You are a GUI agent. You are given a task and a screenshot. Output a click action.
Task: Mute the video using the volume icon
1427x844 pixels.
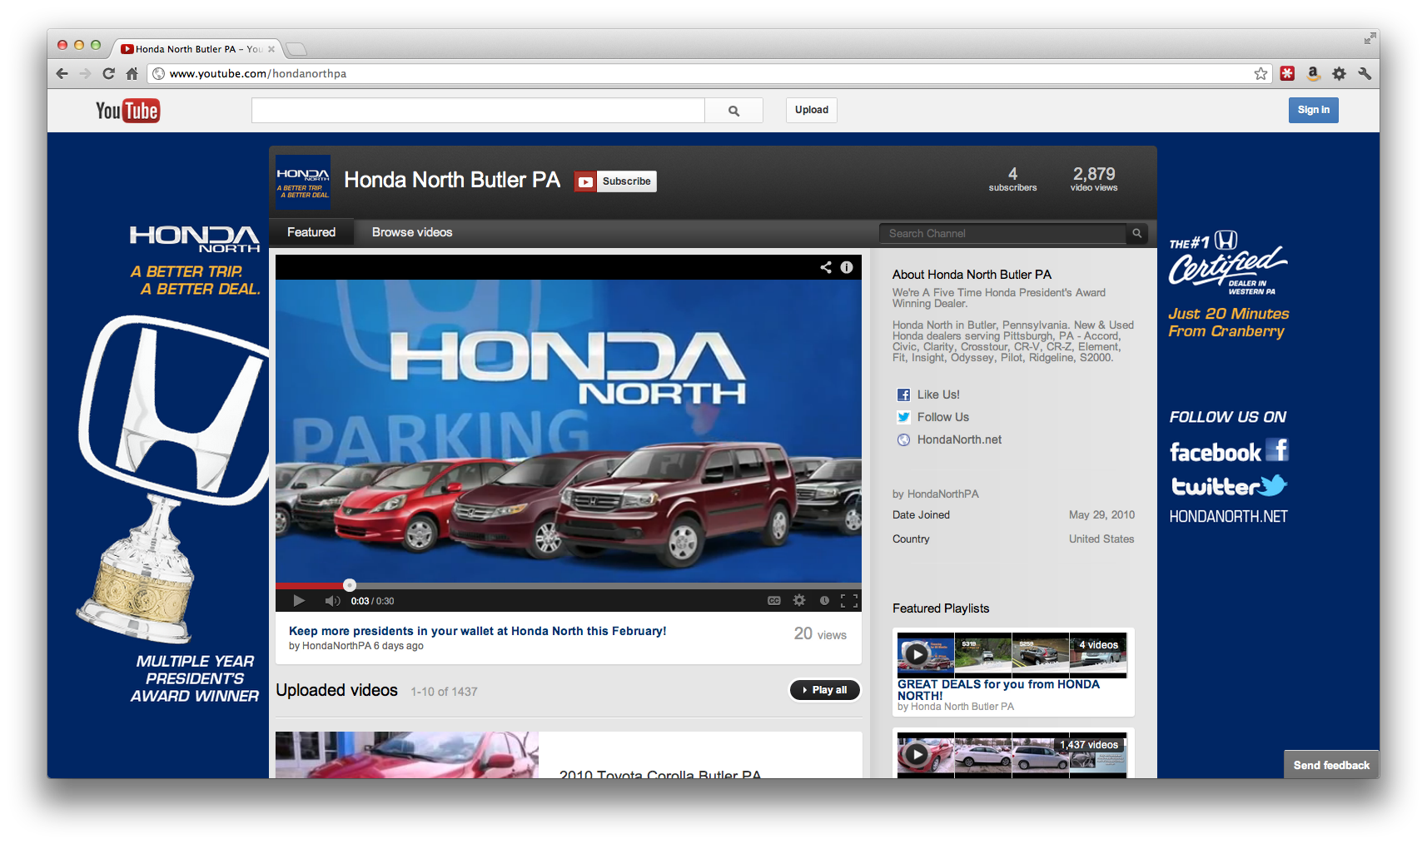coord(331,600)
